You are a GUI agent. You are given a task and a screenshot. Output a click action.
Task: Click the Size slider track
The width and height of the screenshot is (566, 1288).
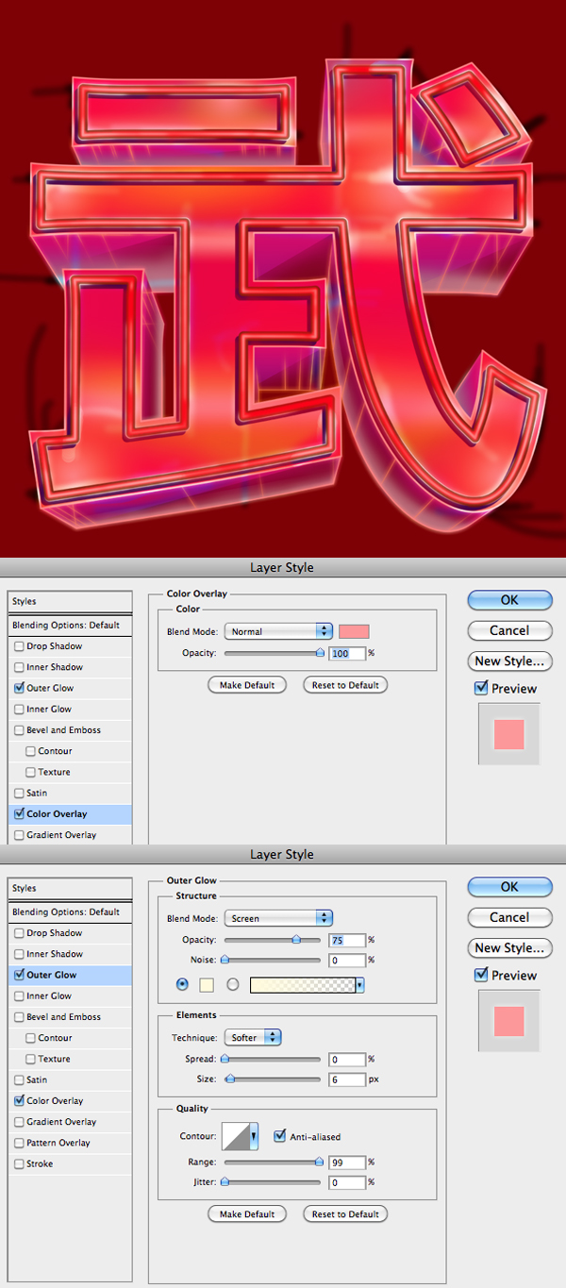click(273, 1079)
